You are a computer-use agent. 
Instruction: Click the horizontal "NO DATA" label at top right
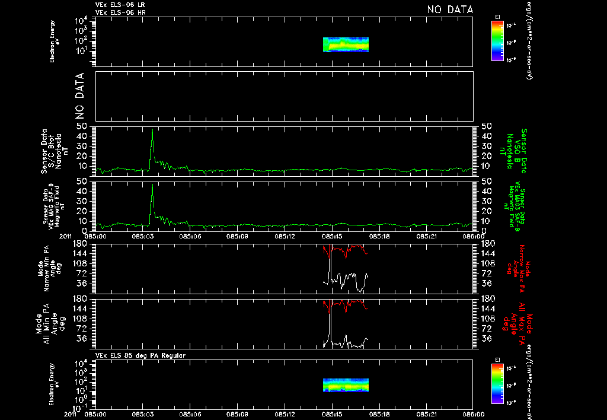tap(451, 9)
